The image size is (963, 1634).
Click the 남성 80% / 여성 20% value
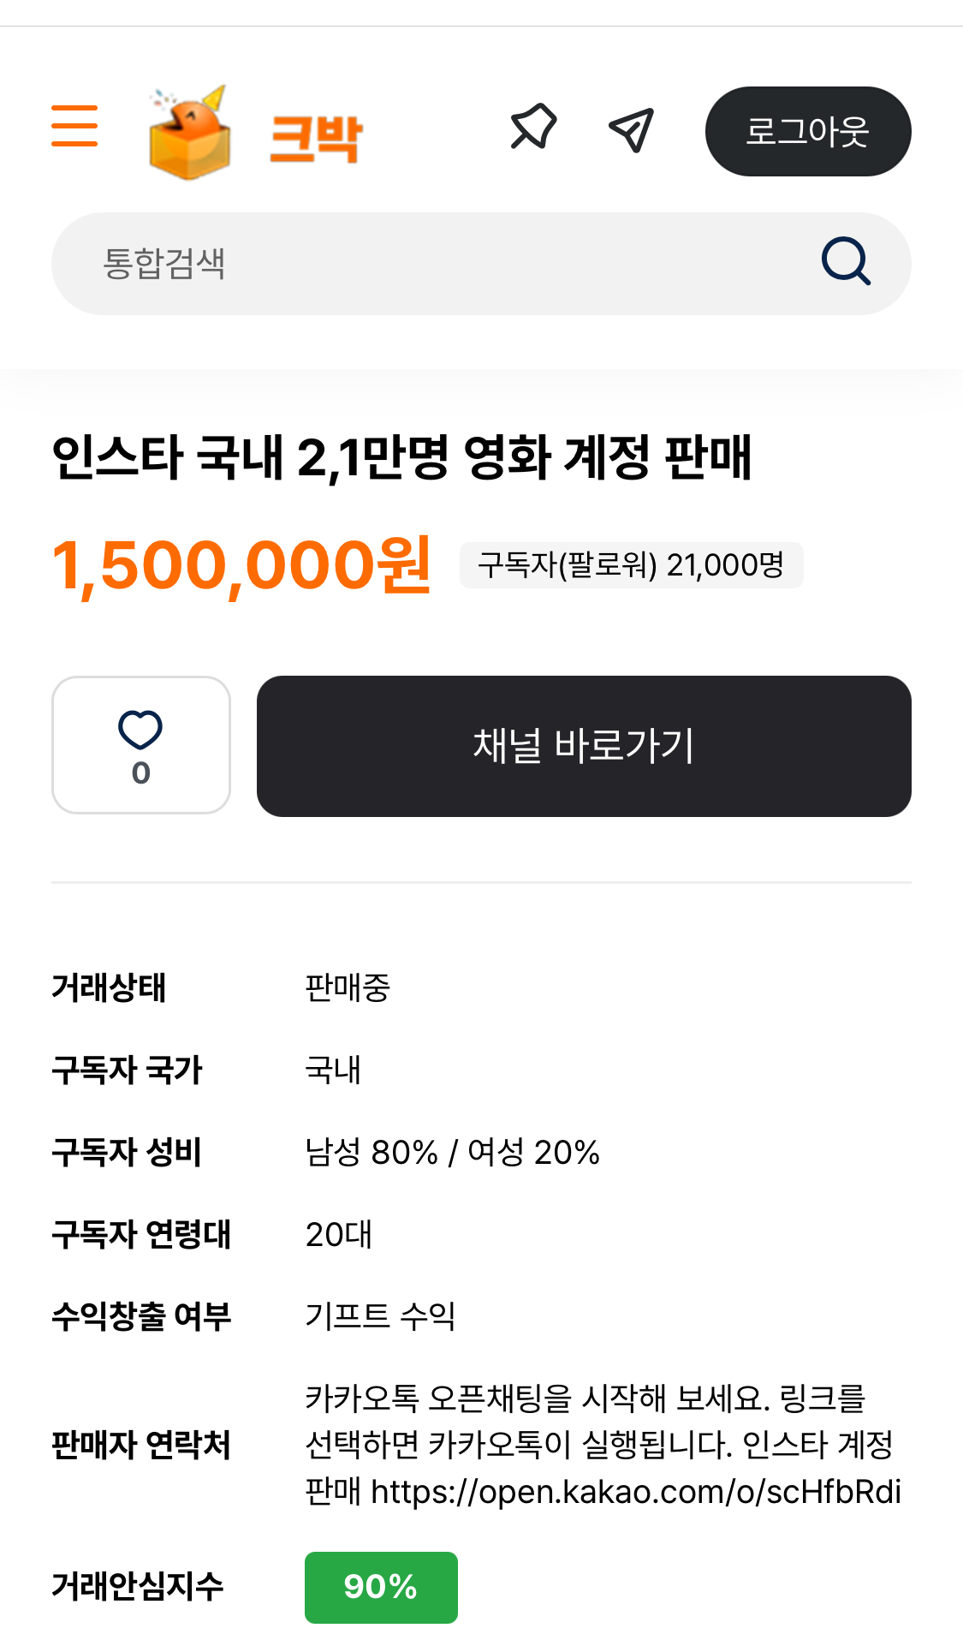(452, 1152)
